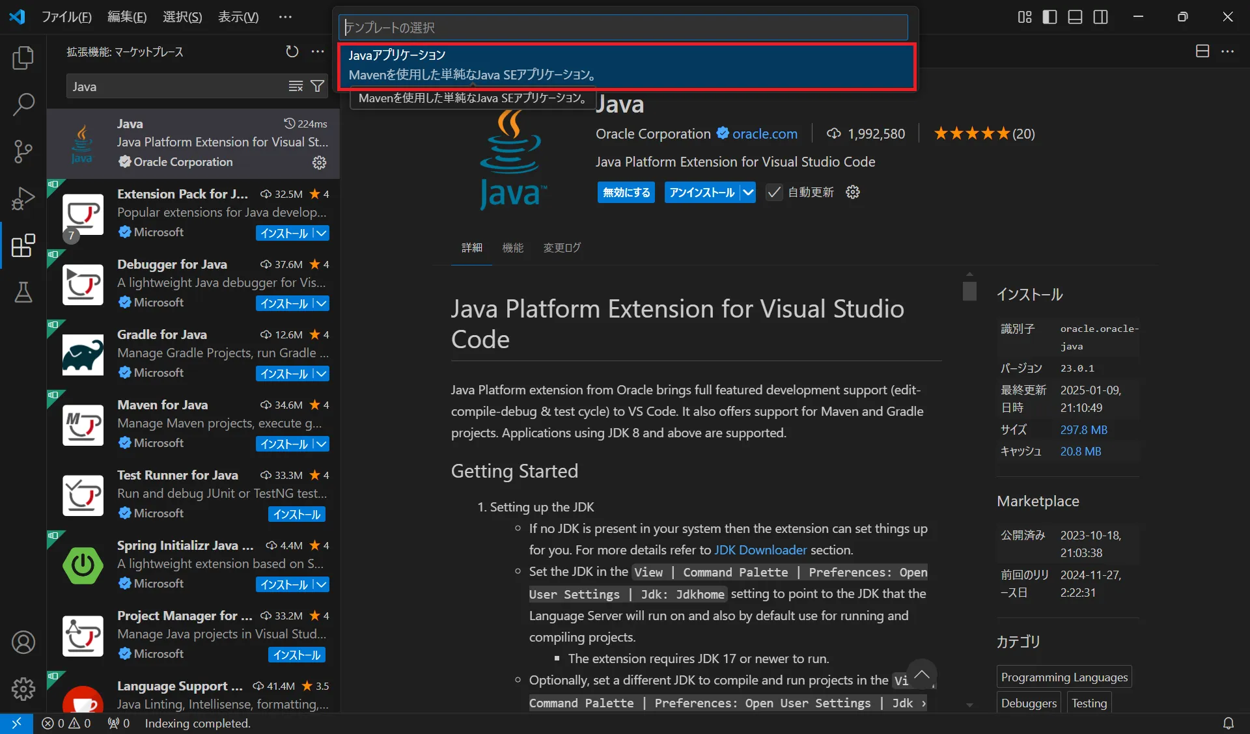The height and width of the screenshot is (734, 1250).
Task: Open ファイル(F) menu
Action: [66, 17]
